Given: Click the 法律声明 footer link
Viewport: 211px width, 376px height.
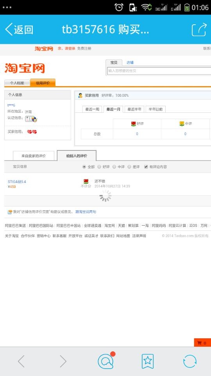Looking at the screenshot, I should click(x=139, y=236).
